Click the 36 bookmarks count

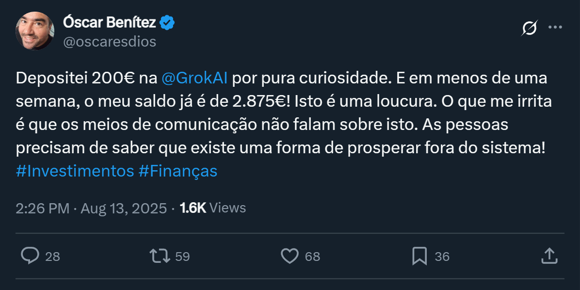coord(442,257)
